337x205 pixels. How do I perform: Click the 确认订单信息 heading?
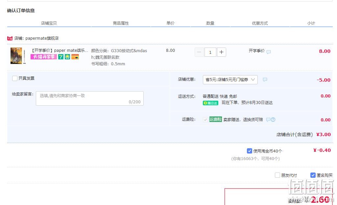(21, 10)
